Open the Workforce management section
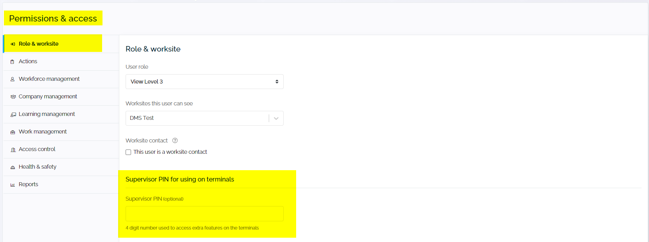 click(x=49, y=79)
